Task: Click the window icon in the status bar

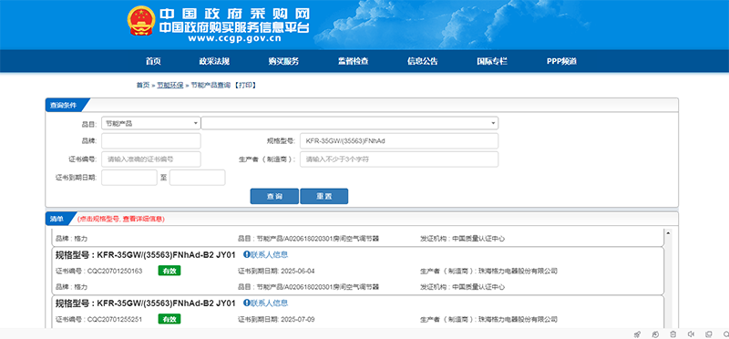Action: click(x=709, y=334)
